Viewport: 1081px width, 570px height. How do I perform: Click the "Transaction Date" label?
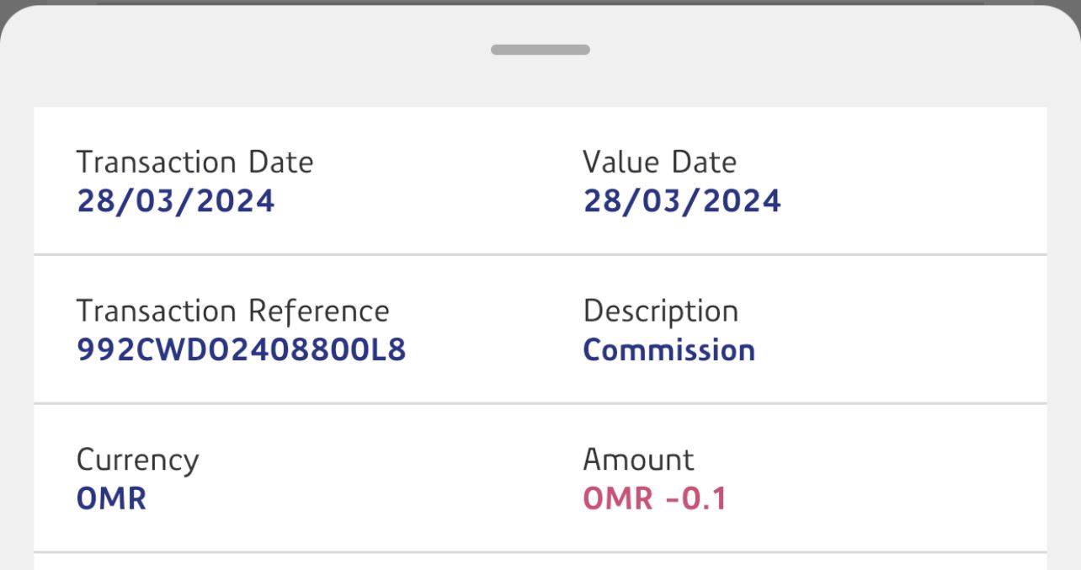[x=194, y=162]
